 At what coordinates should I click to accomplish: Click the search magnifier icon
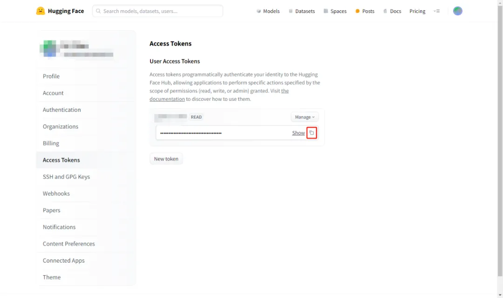(98, 11)
